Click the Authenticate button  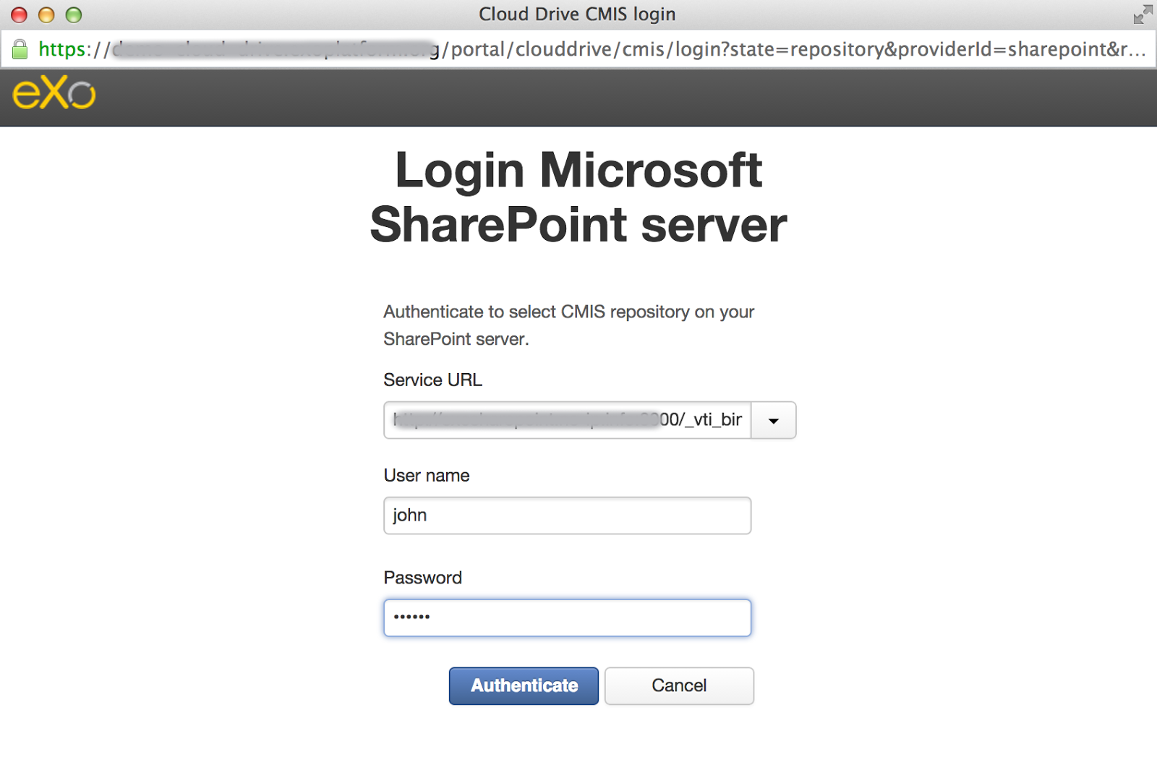click(x=524, y=685)
